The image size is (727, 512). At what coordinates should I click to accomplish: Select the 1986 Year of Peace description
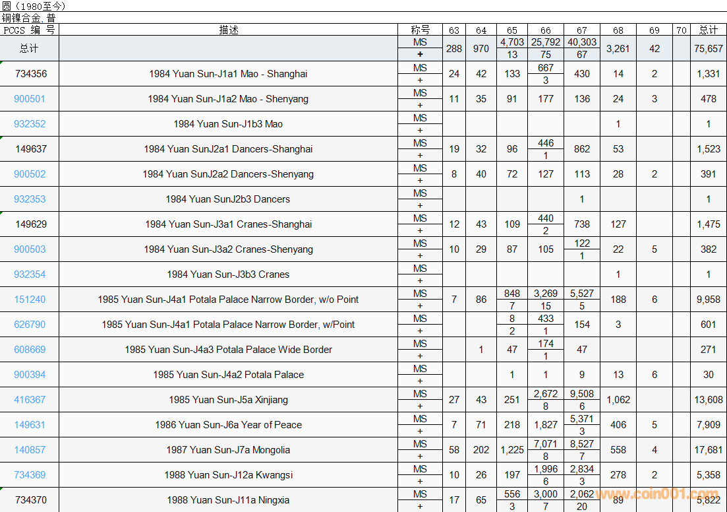(x=228, y=425)
